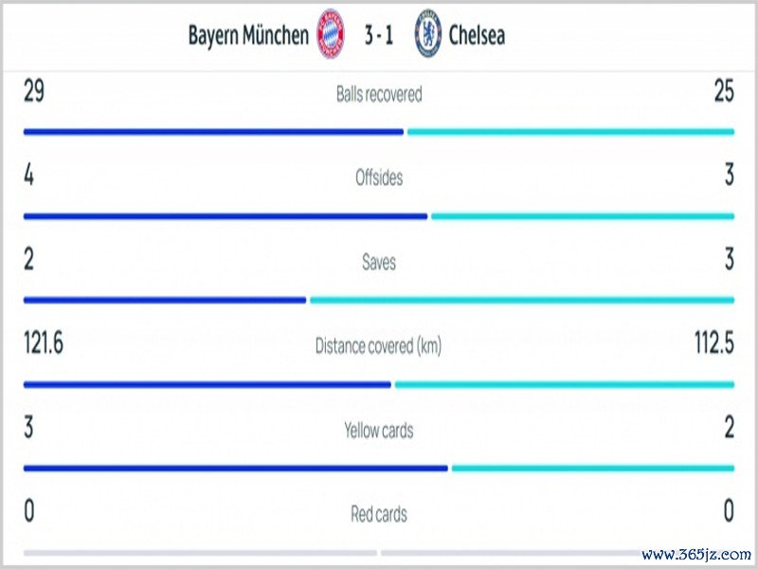The width and height of the screenshot is (758, 569).
Task: Click the dark blue Yellow cards bar
Action: pos(236,468)
